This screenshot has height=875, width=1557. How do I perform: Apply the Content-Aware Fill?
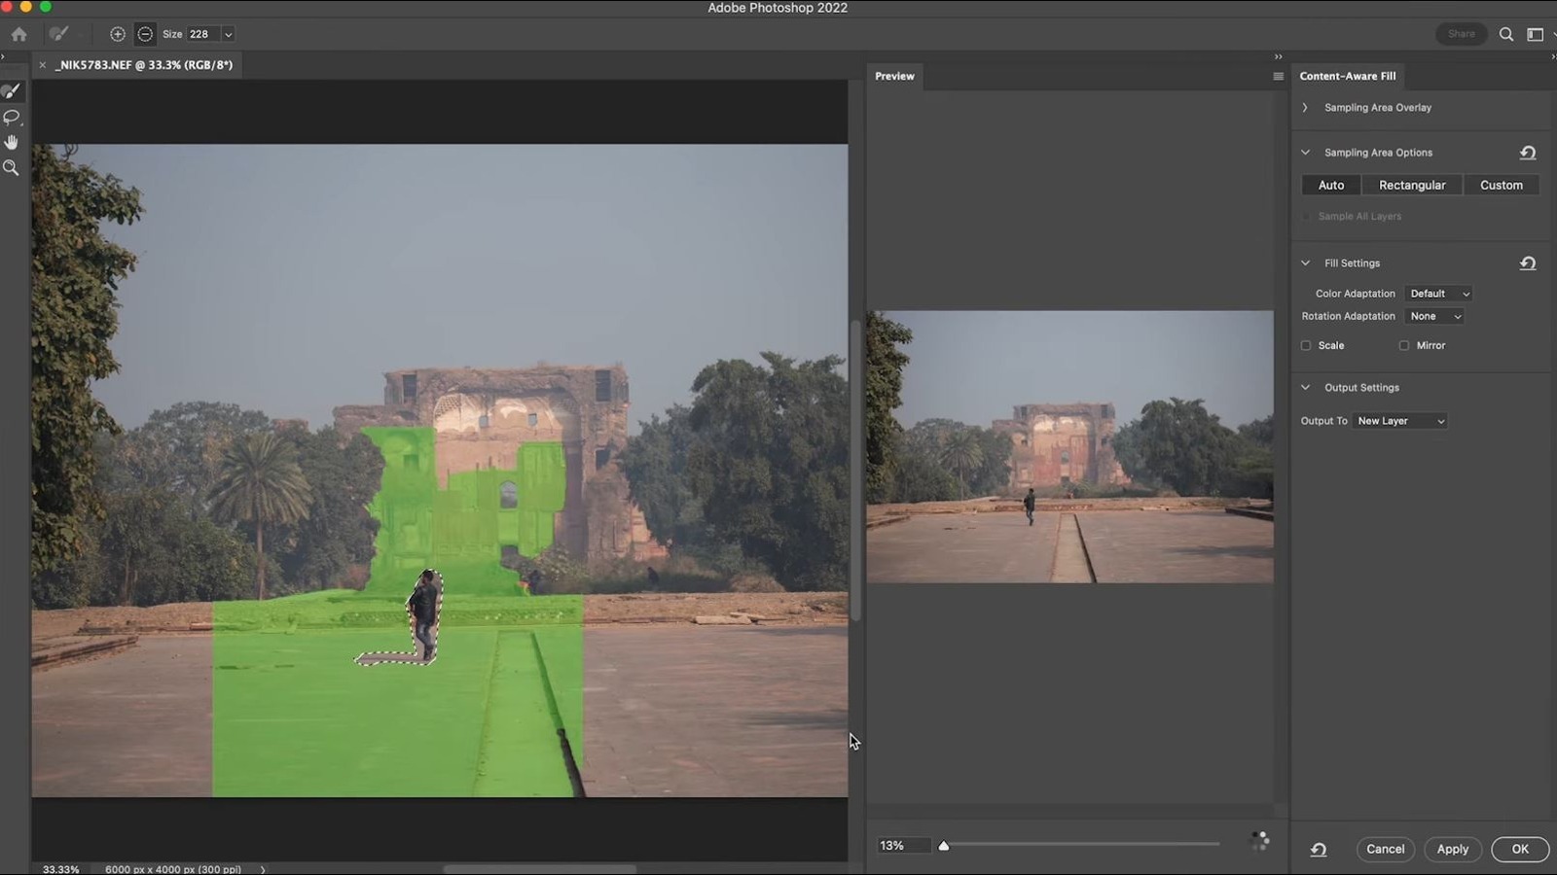1453,849
